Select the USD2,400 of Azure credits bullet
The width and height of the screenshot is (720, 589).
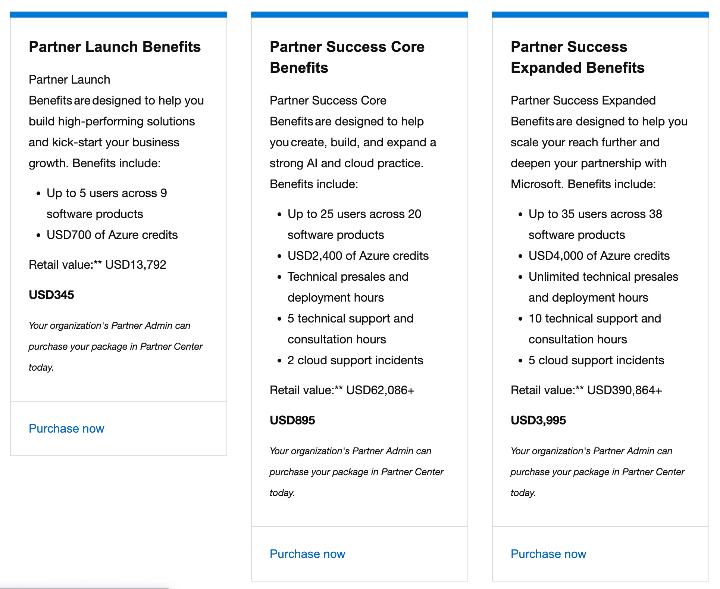pos(358,255)
